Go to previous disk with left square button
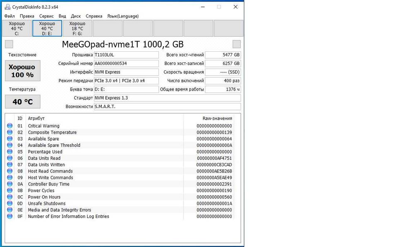The image size is (415, 247). 9,44
